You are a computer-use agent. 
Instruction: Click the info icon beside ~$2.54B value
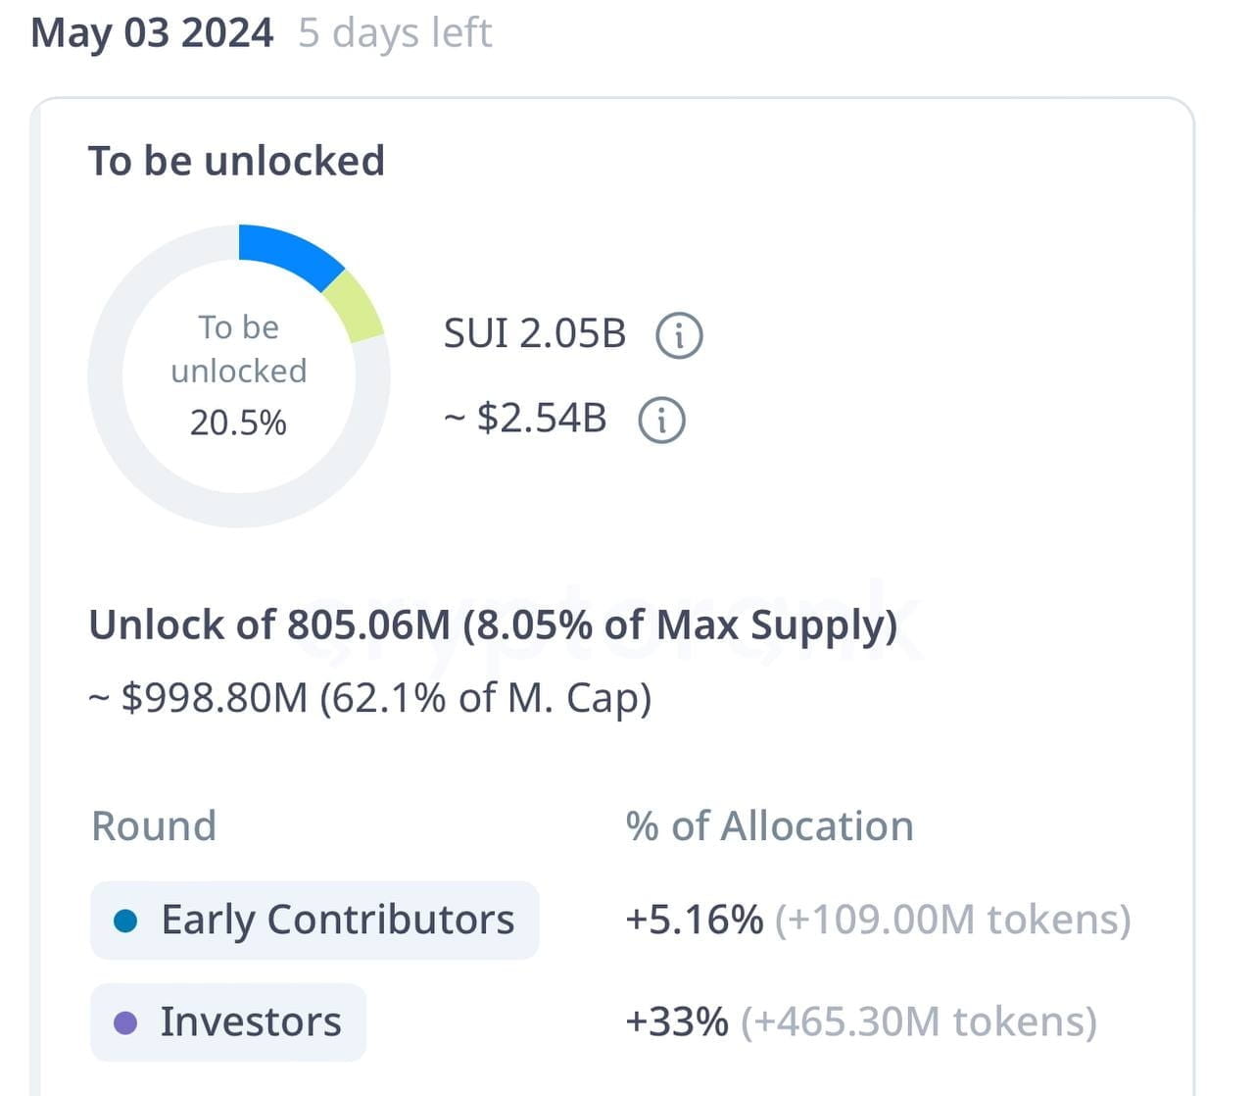661,418
